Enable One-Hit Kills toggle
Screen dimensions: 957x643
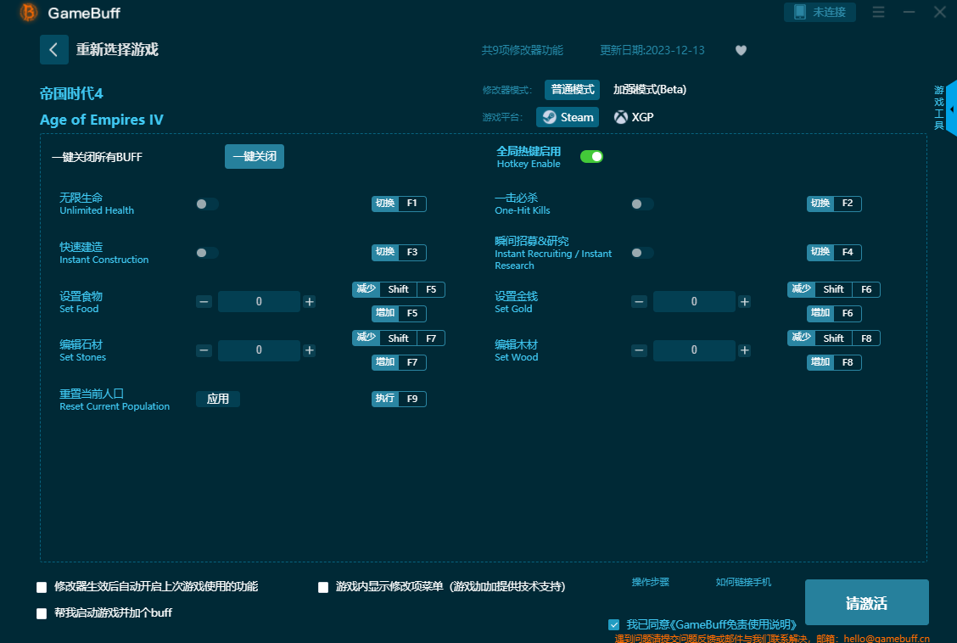(x=642, y=204)
